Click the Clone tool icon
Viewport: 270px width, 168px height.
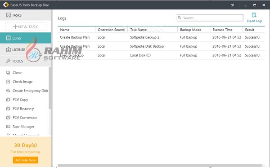[x=8, y=73]
